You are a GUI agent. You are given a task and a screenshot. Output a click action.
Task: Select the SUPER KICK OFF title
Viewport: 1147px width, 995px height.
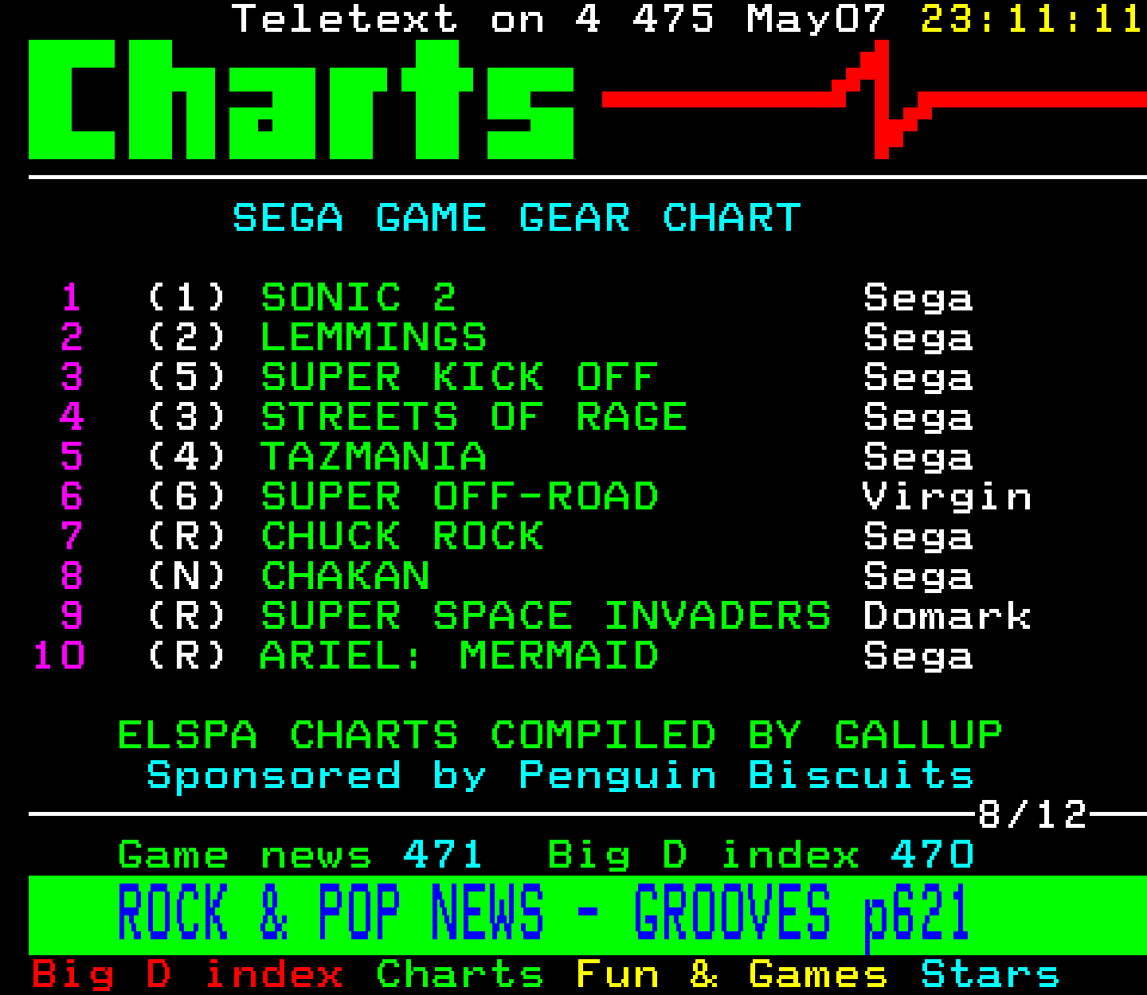tap(460, 377)
